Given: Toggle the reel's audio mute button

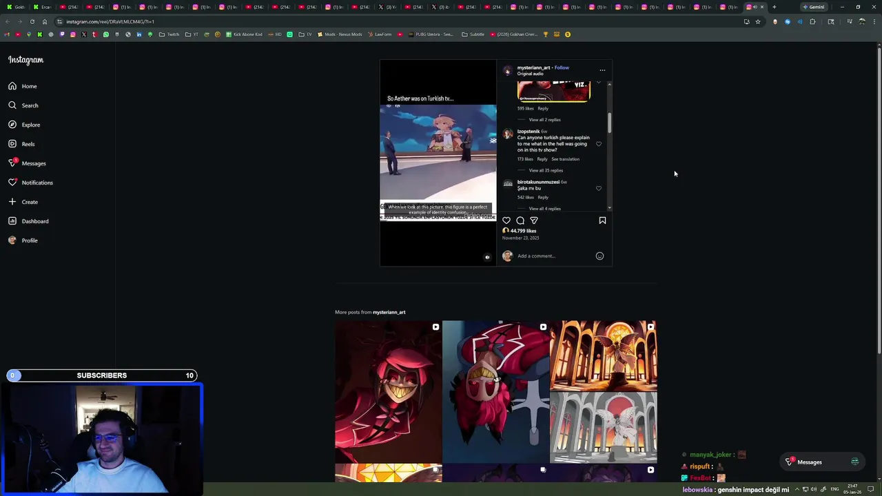Looking at the screenshot, I should click(487, 257).
